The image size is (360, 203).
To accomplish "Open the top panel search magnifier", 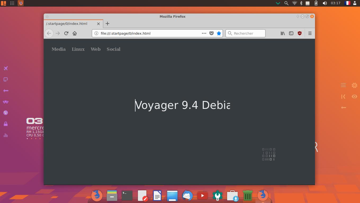I will [286, 3].
